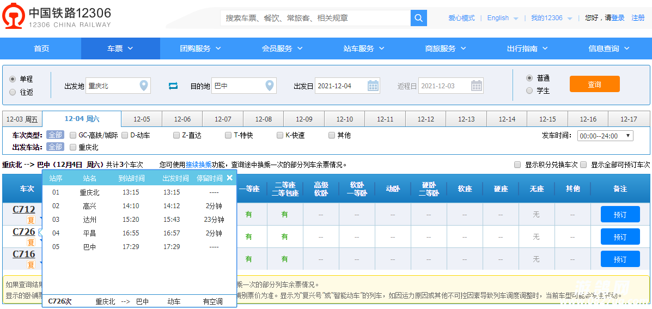Click 预订 button for train C712

tap(620, 214)
